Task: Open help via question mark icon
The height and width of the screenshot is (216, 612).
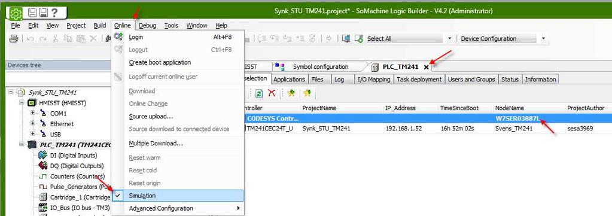Action: coord(54,13)
